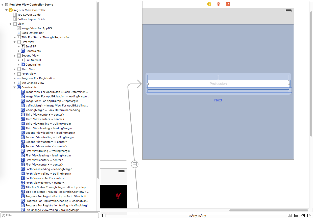
Task: Open the Align constraints tool
Action: coord(296,215)
